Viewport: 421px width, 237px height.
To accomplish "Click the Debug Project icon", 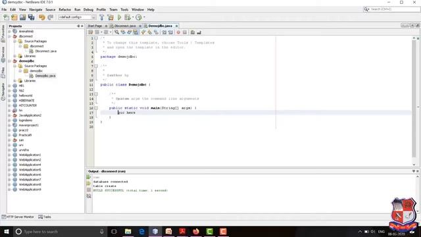I will tap(127, 18).
